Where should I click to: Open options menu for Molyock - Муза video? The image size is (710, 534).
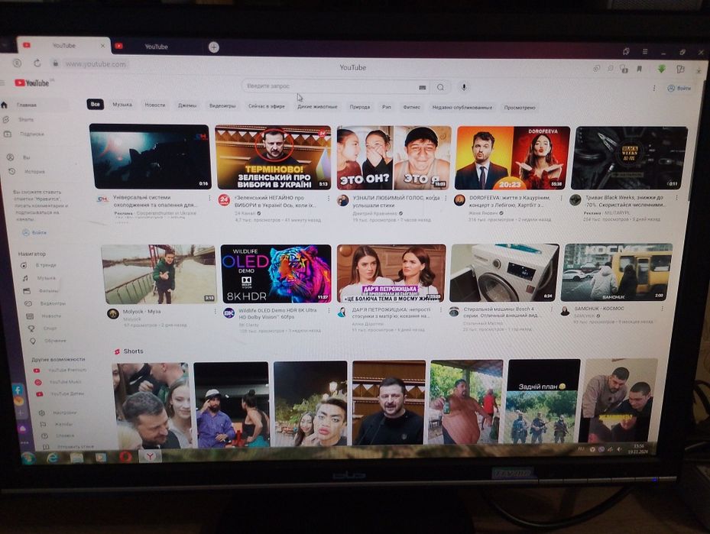tap(215, 312)
